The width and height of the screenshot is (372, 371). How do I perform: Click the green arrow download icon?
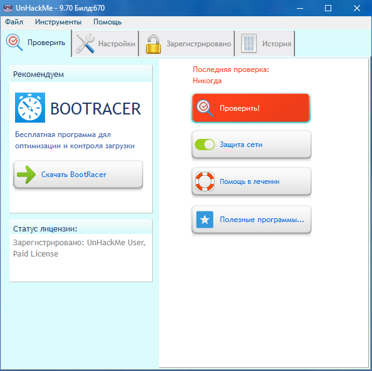[x=26, y=175]
